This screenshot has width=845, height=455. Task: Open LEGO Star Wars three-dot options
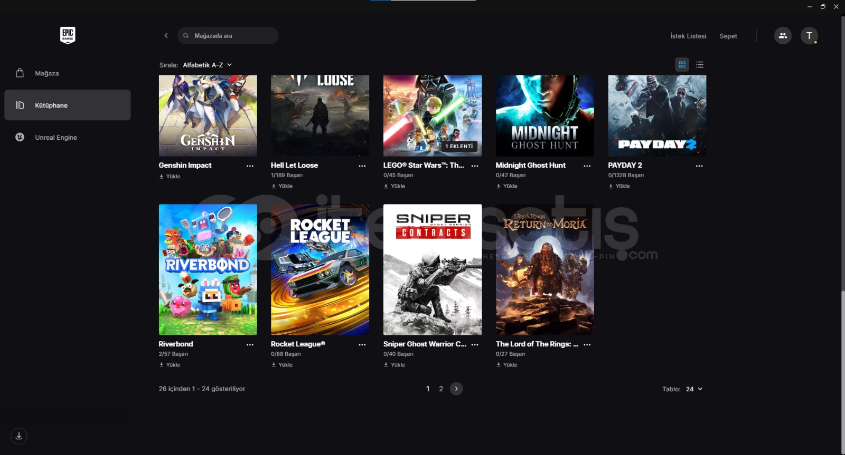coord(475,166)
